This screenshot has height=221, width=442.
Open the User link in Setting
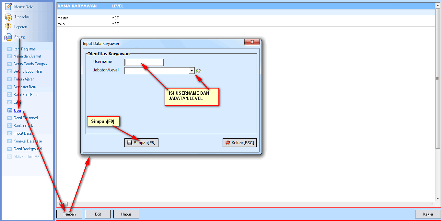[x=17, y=111]
